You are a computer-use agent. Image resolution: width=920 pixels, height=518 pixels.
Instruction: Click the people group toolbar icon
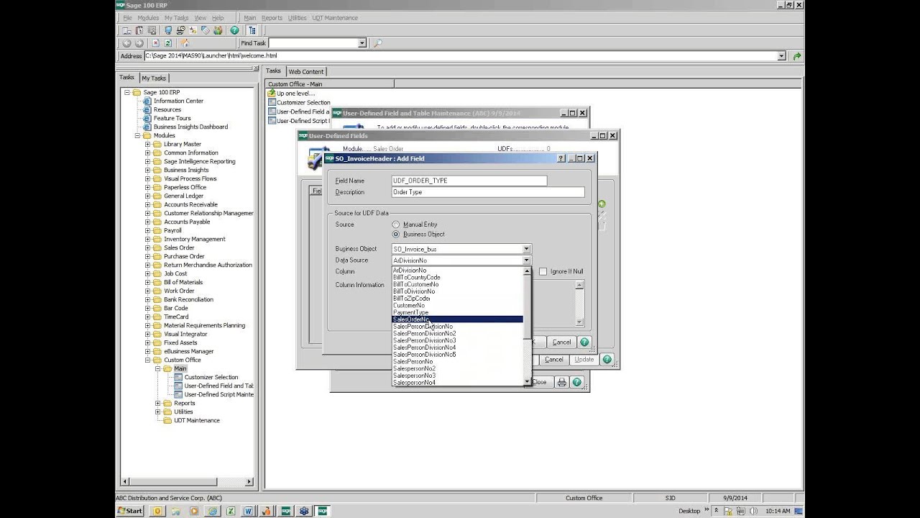(x=218, y=30)
